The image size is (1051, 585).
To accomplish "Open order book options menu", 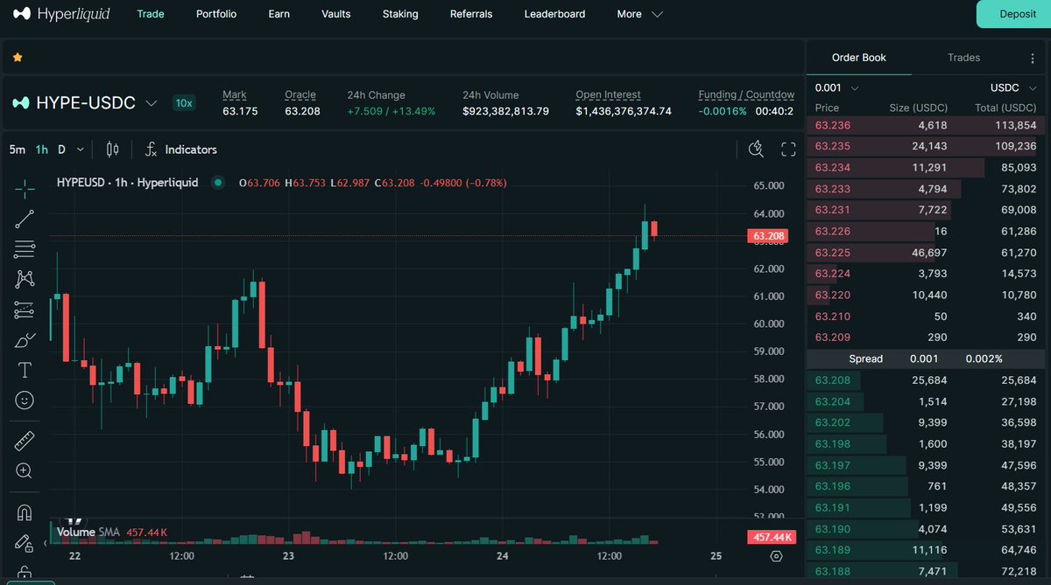I will click(1033, 58).
